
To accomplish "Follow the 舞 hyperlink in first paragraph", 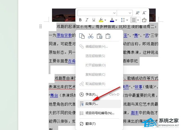I will tap(136, 35).
